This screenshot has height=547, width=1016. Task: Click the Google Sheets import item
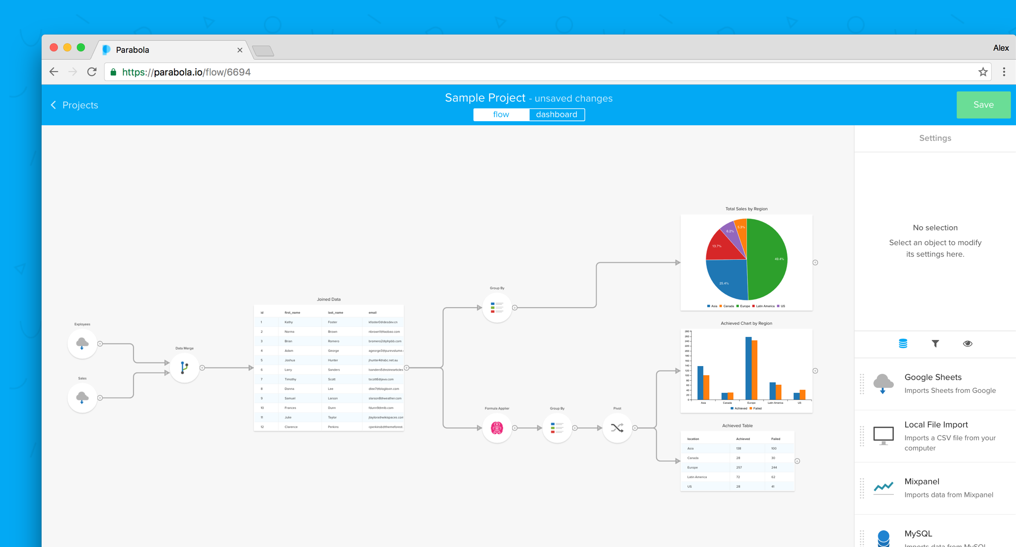point(935,384)
